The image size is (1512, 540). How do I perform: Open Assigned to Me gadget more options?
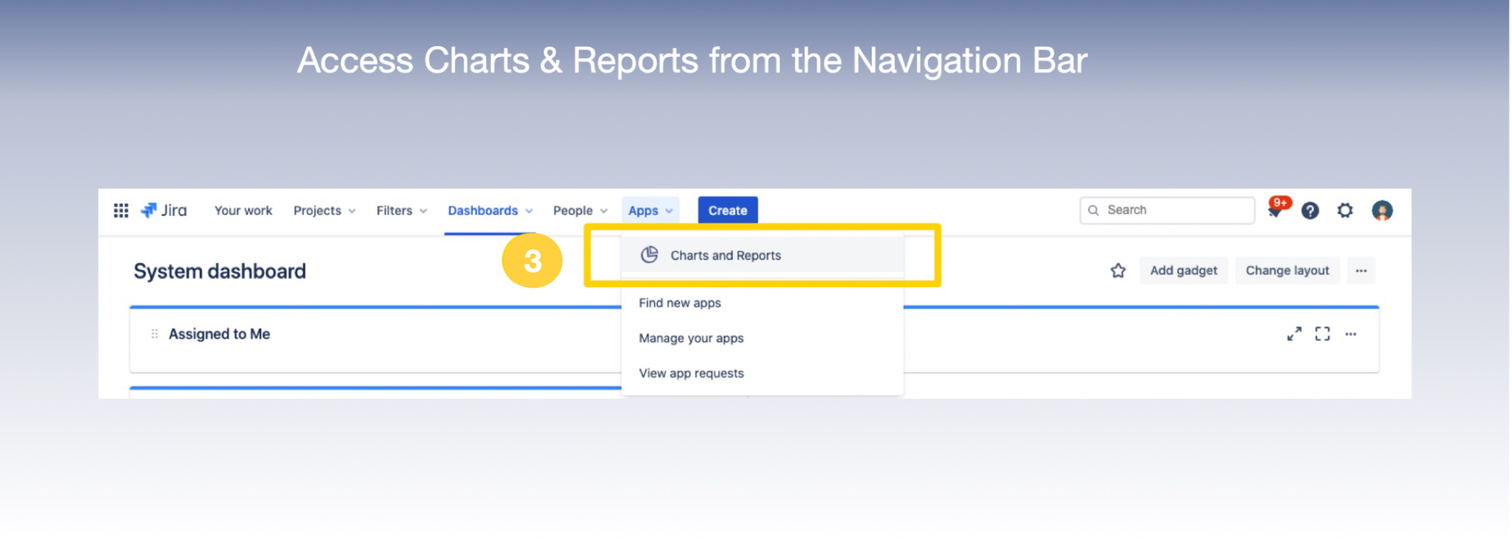1351,335
